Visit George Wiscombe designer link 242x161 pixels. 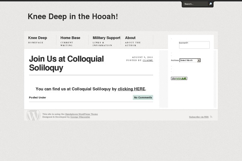pos(80,117)
